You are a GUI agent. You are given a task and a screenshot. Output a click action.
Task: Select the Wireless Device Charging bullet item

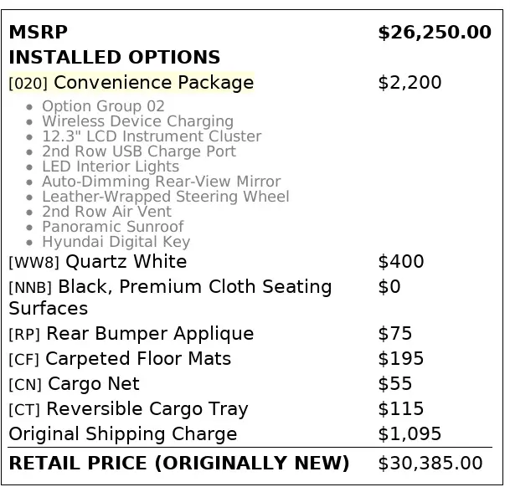137,121
